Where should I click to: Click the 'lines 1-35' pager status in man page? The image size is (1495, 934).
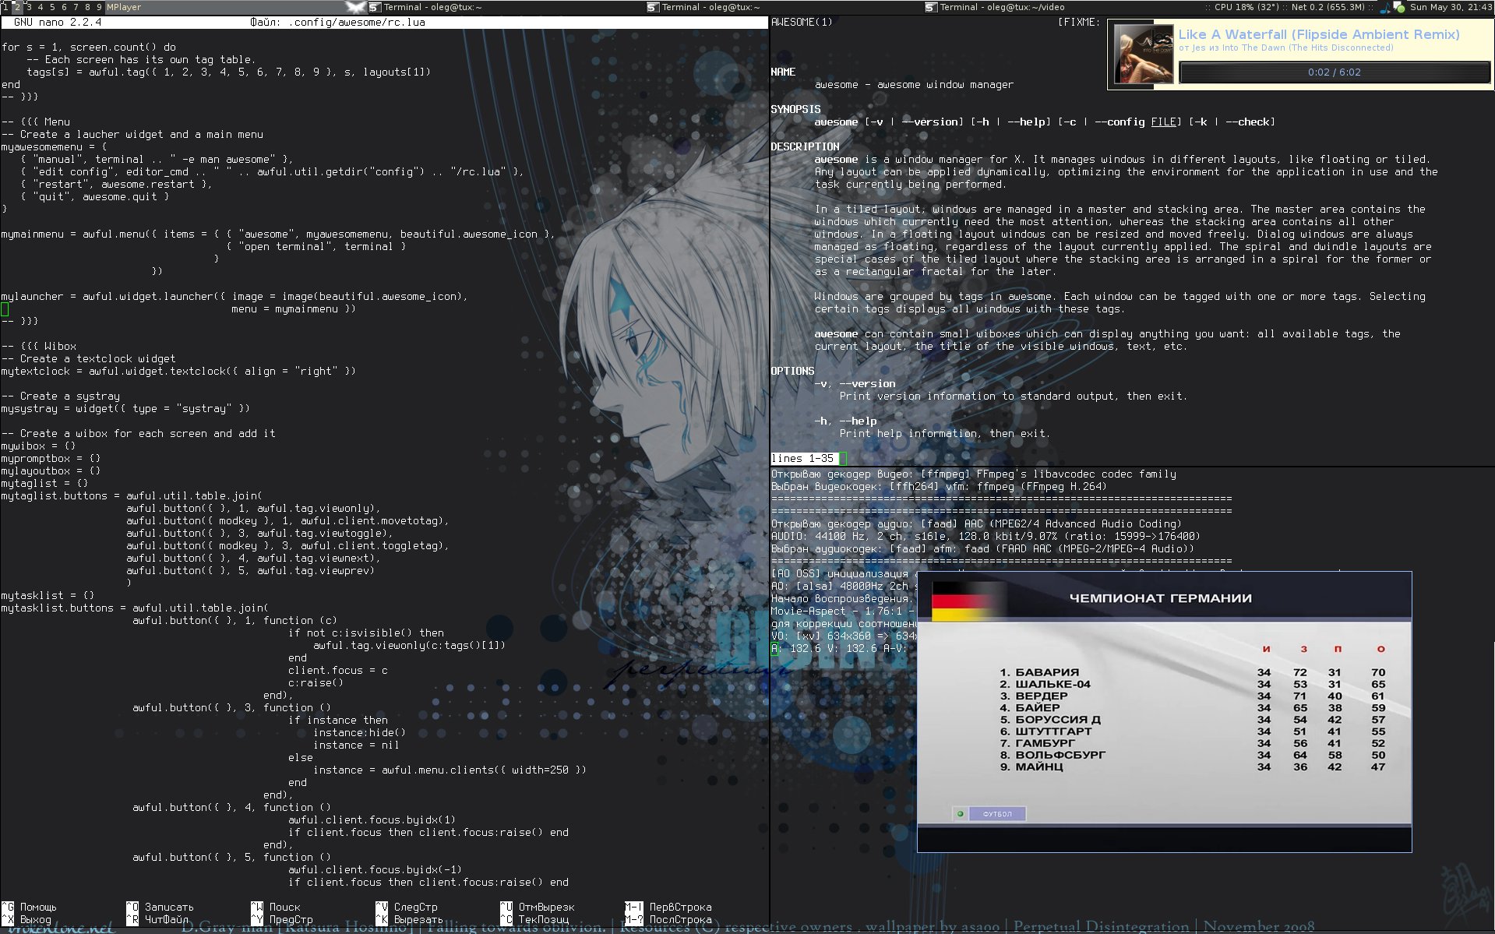(x=802, y=459)
